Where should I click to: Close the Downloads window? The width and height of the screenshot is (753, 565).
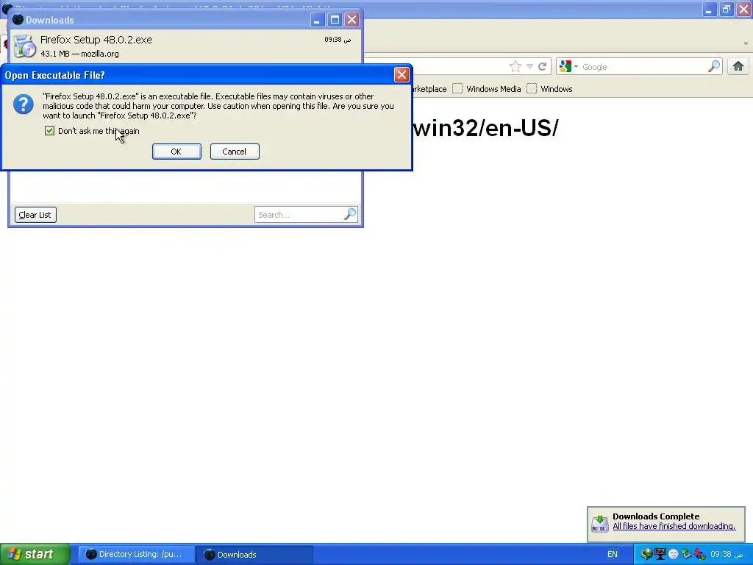coord(352,20)
